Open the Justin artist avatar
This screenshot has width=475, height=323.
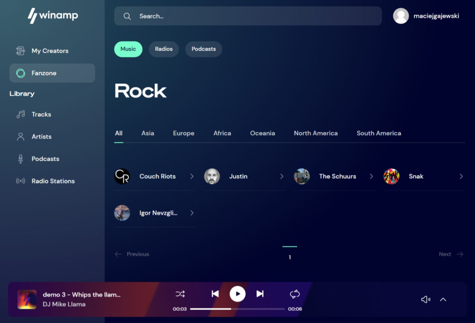point(212,176)
